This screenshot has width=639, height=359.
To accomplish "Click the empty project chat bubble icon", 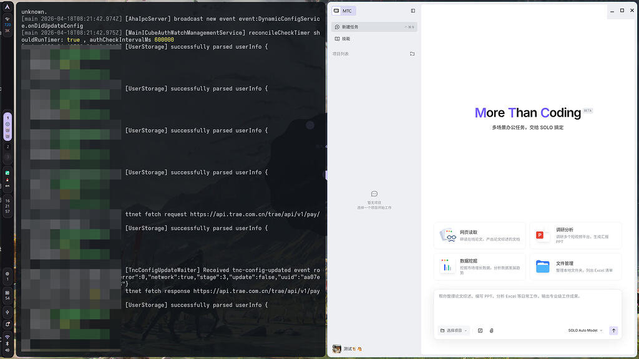I will point(374,194).
